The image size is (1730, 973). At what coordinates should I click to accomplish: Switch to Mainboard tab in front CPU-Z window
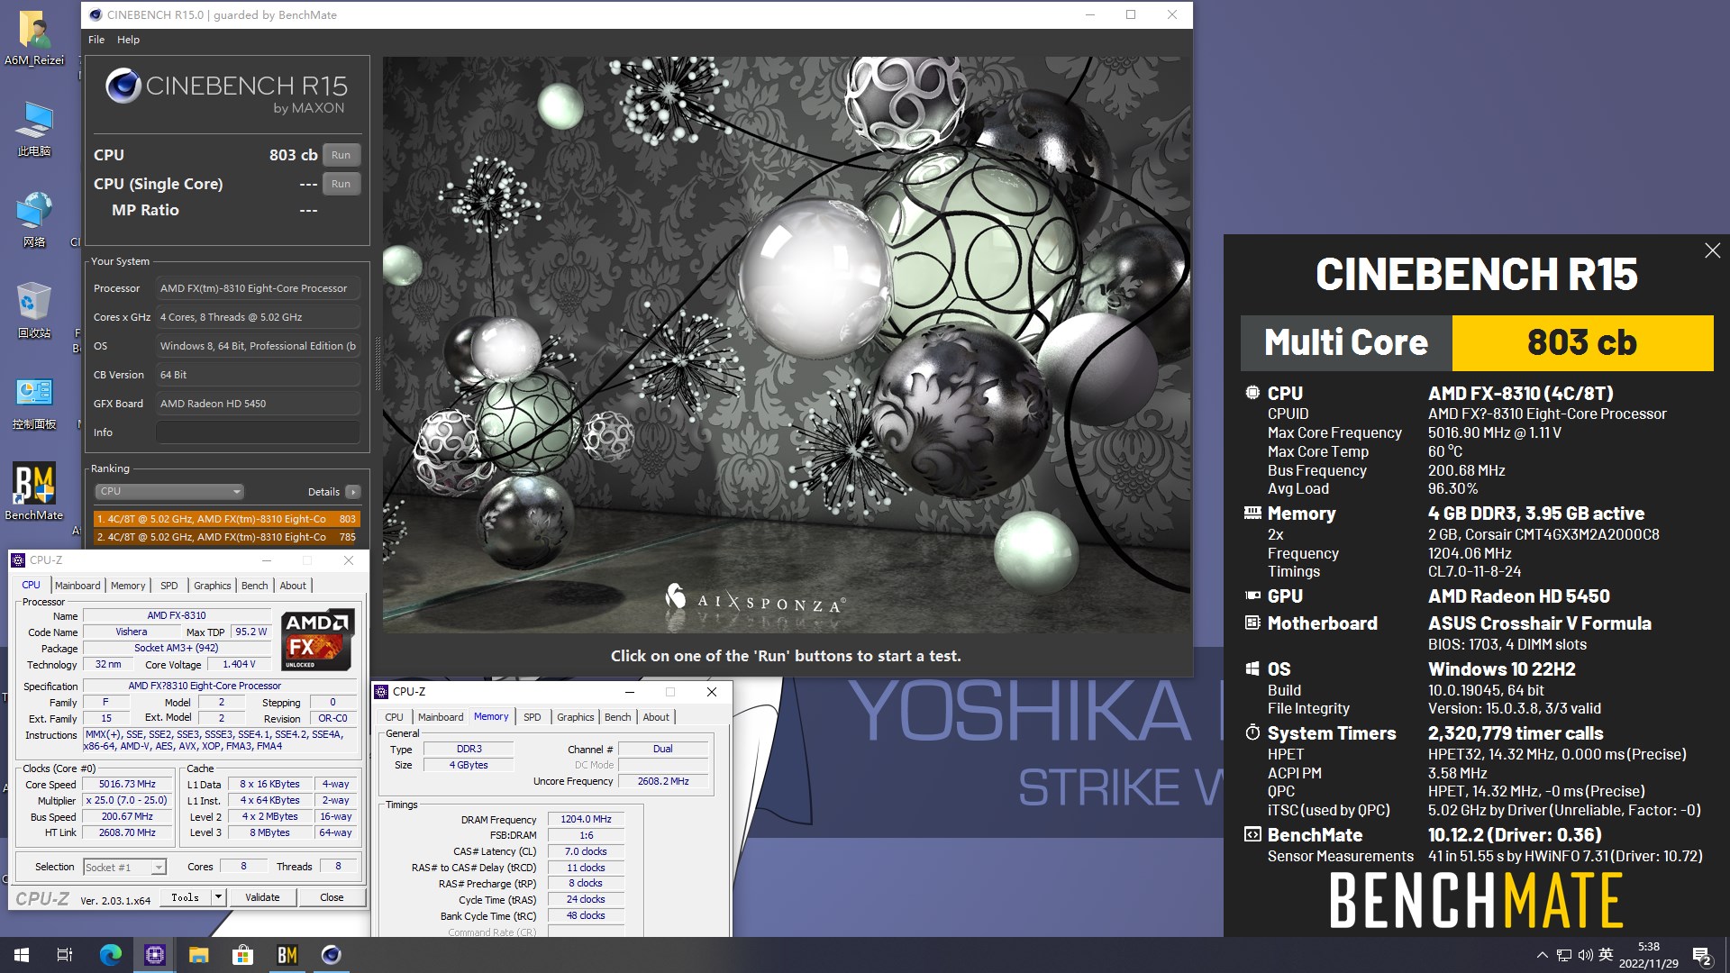tap(441, 717)
